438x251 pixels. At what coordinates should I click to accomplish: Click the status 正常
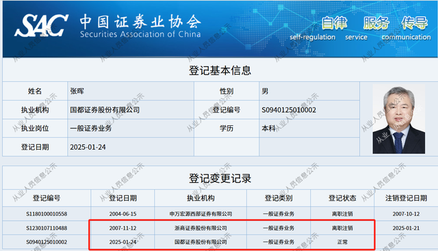click(x=342, y=242)
